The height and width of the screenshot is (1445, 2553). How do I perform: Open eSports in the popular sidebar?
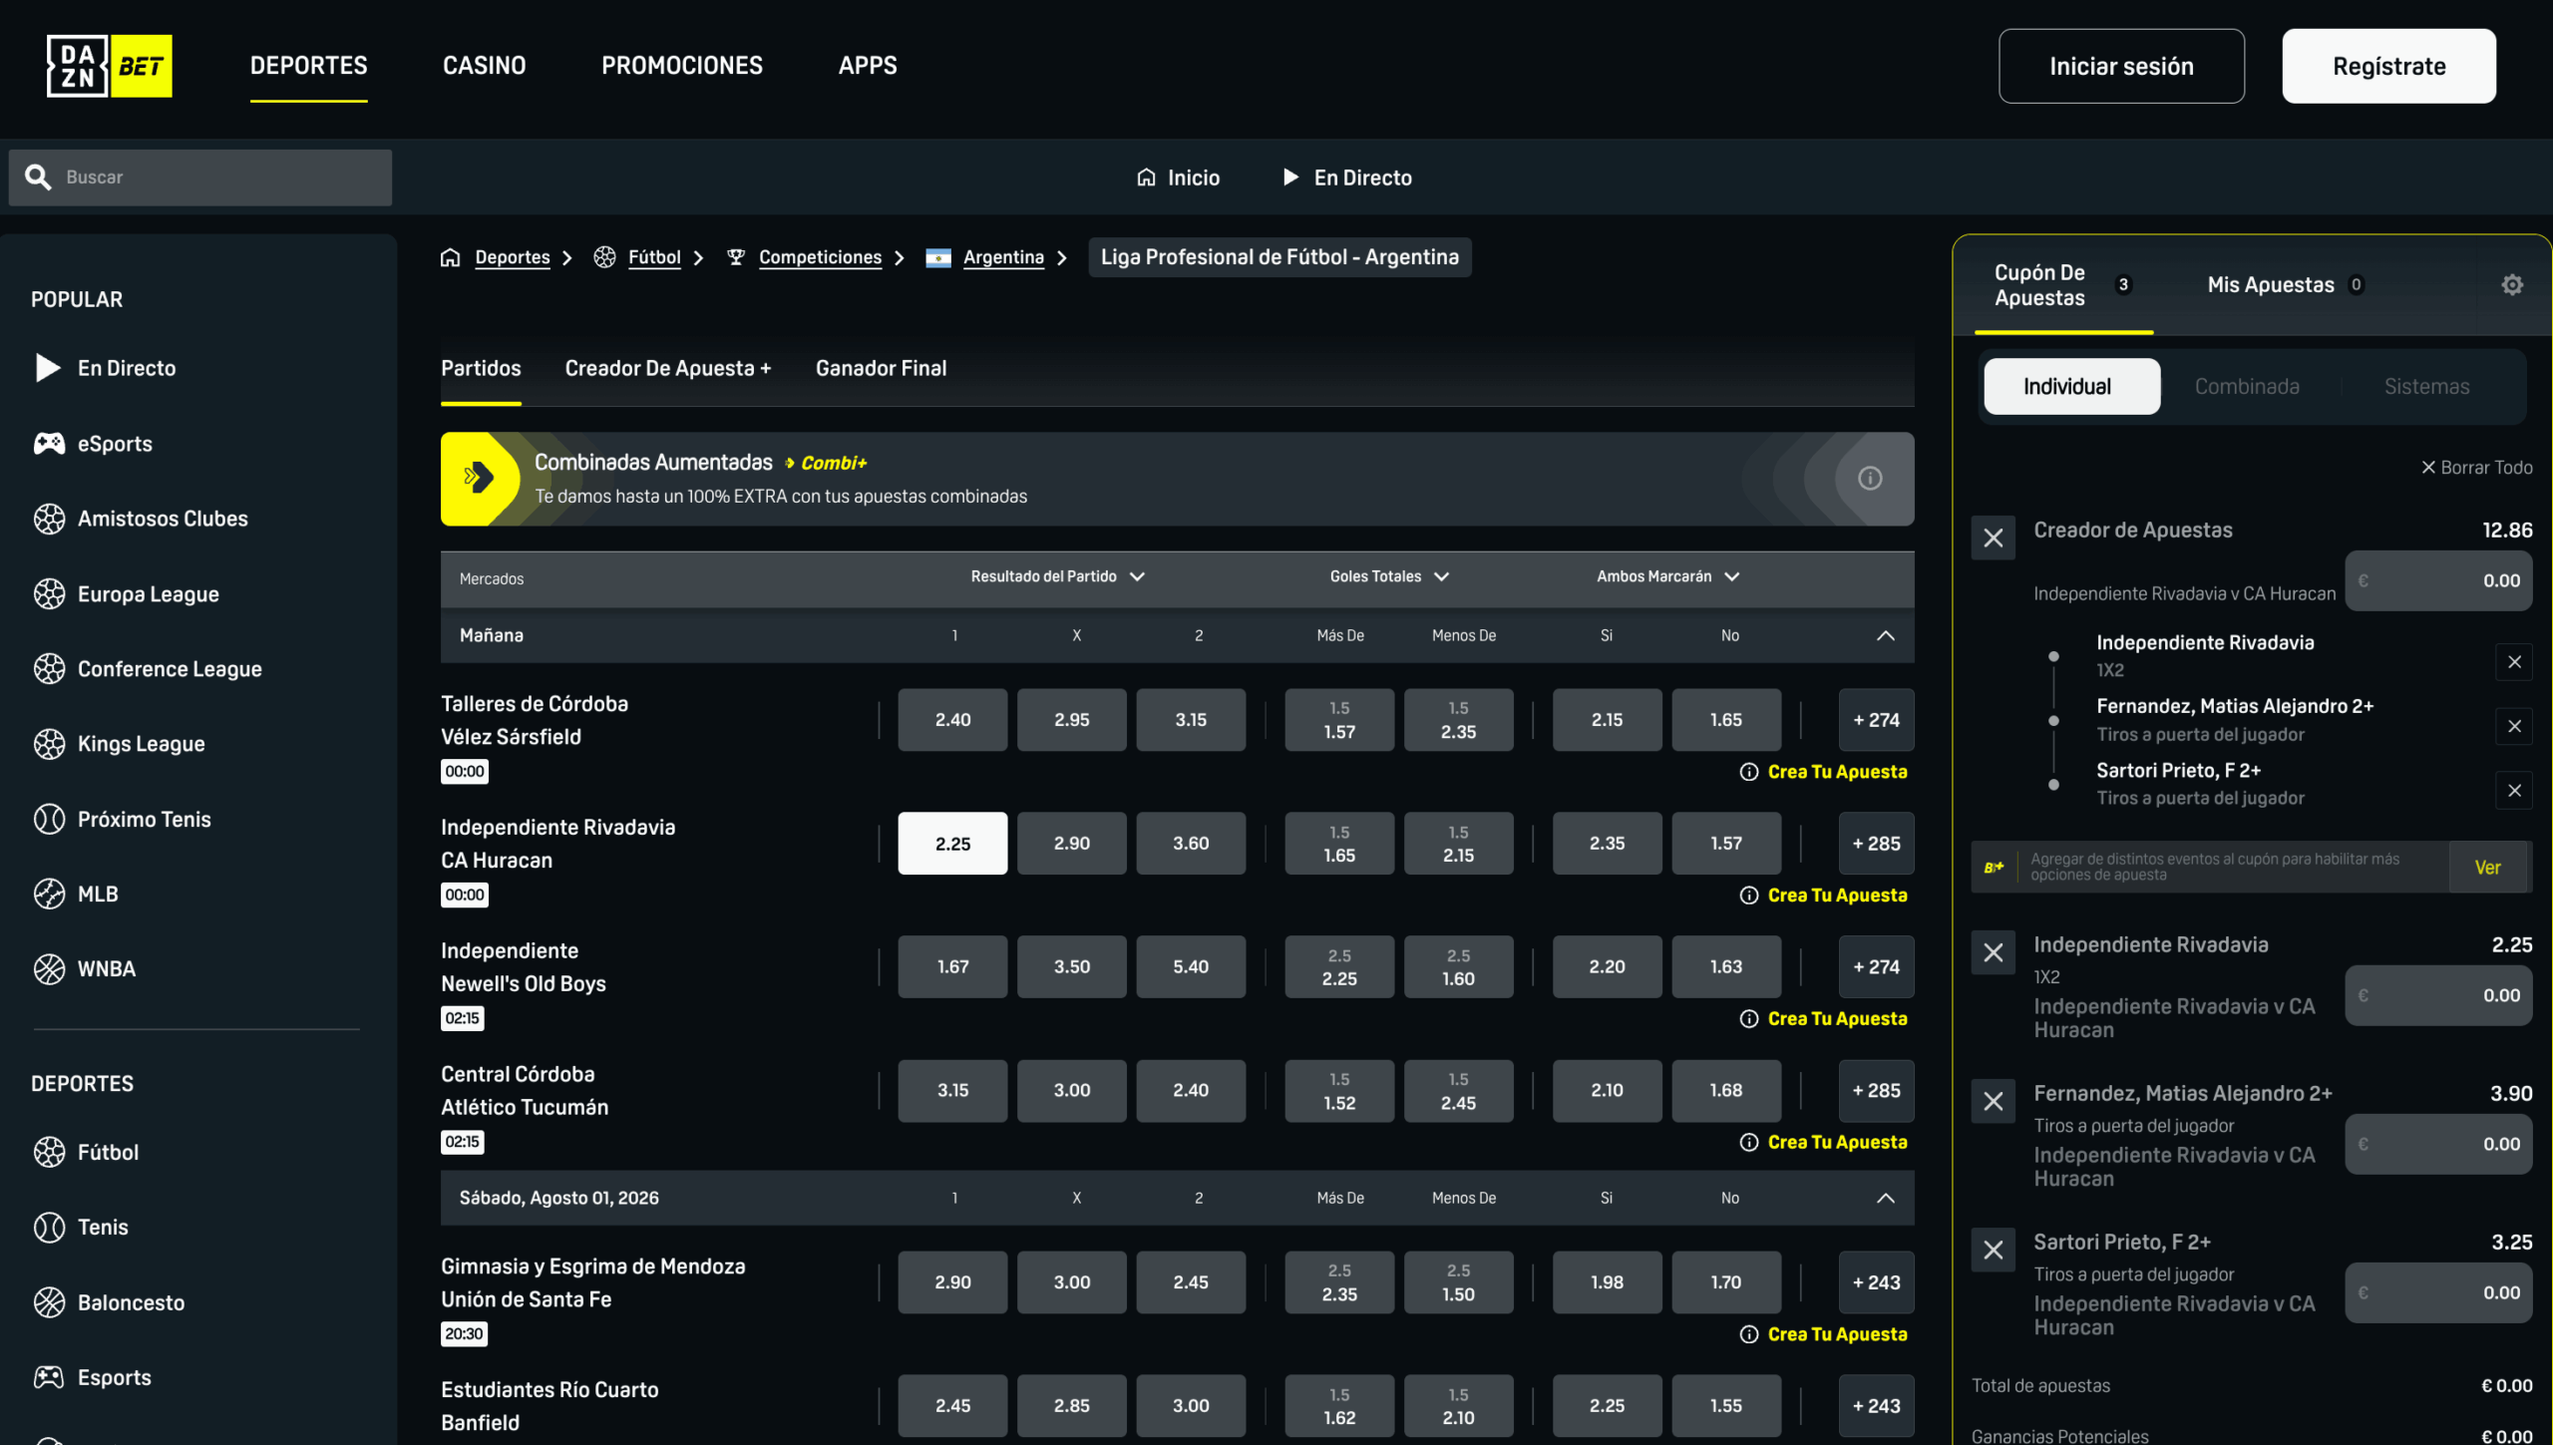pos(93,444)
